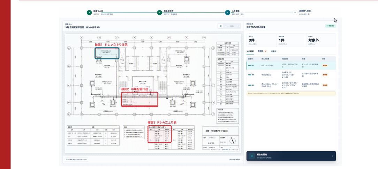Switch to the 成果物 tab

click(273, 51)
